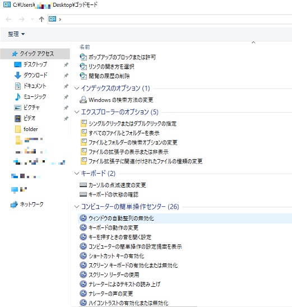Image resolution: width=292 pixels, height=307 pixels.
Task: Open the 整理 organize menu
Action: 16,34
